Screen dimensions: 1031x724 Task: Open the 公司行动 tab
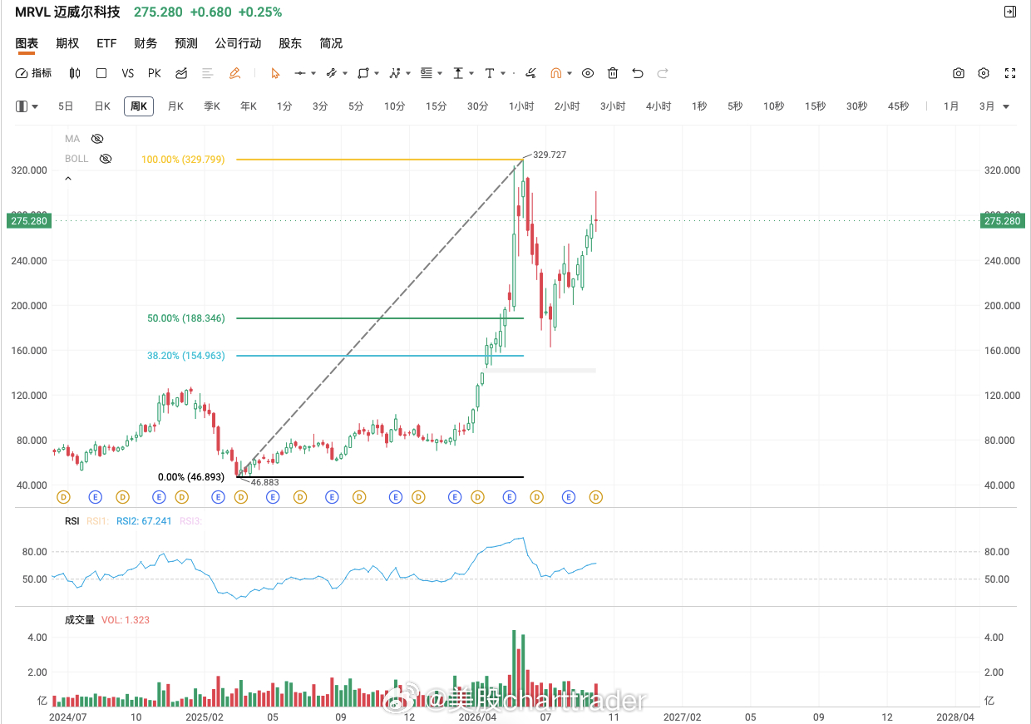[238, 43]
